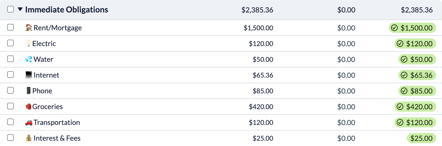
Task: Select the Groceries row checkbox
Action: pos(10,106)
